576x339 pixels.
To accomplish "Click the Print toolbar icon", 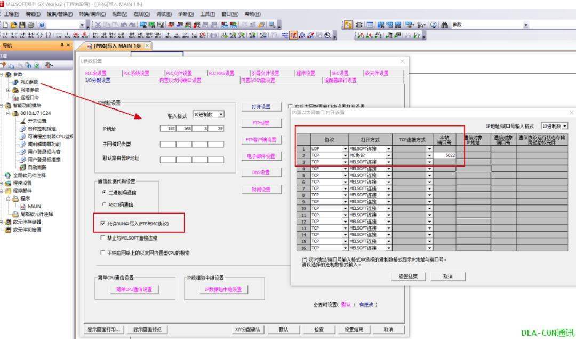I will click(31, 25).
